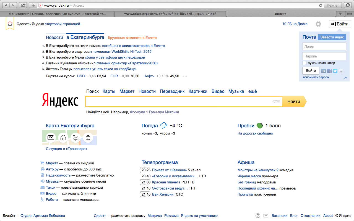Collapse the Почта login panel

pos(346,78)
